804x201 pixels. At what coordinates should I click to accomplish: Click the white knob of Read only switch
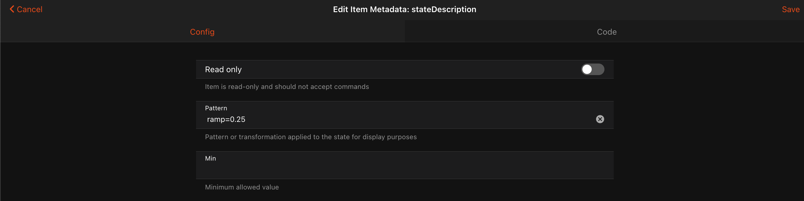coord(587,69)
